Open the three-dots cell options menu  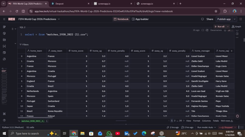coord(237,38)
